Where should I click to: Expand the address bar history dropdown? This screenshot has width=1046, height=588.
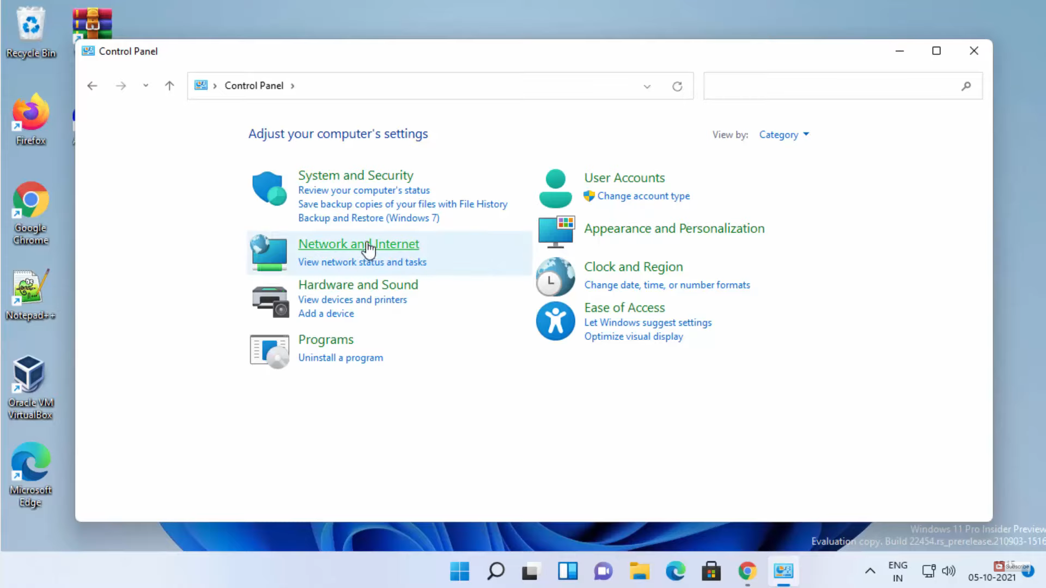[647, 87]
